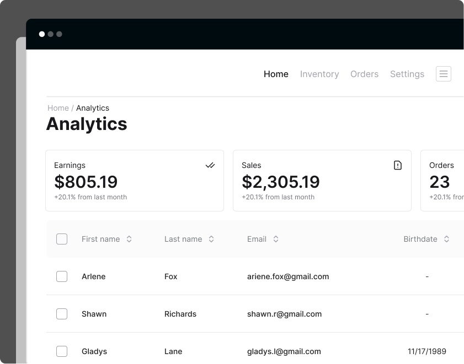This screenshot has height=364, width=464.
Task: Check the checkbox for Shawn Richards' row
Action: coord(62,314)
